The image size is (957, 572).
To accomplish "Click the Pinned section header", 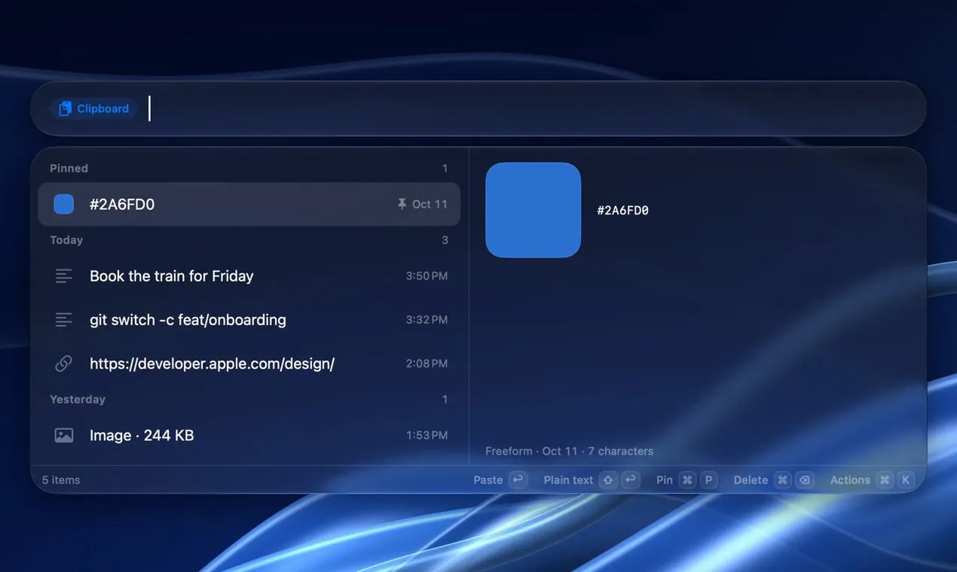I will pyautogui.click(x=69, y=168).
